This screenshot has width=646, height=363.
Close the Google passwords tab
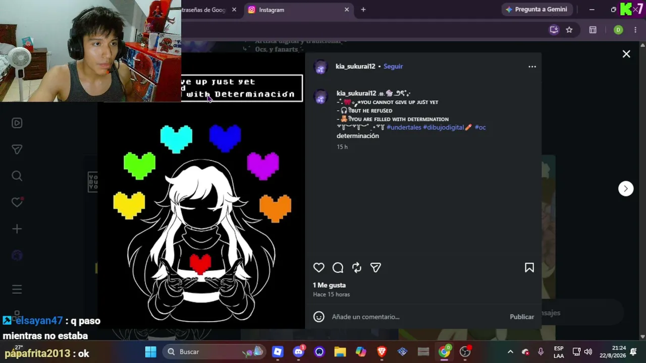click(234, 10)
